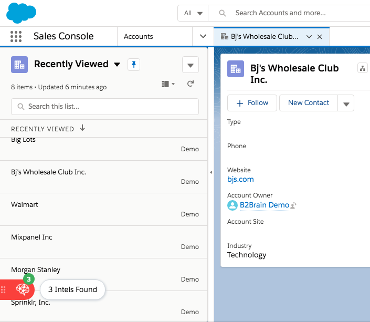370x322 pixels.
Task: Click the Technology industry value
Action: click(247, 255)
